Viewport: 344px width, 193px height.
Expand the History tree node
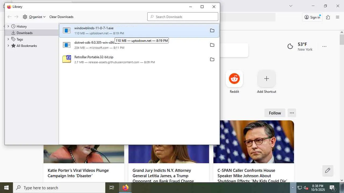pyautogui.click(x=8, y=26)
